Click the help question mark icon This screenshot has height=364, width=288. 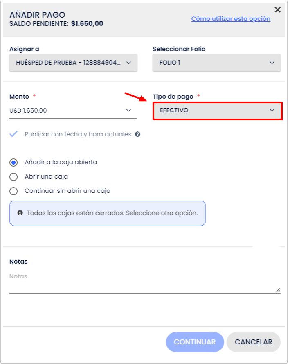coord(138,134)
